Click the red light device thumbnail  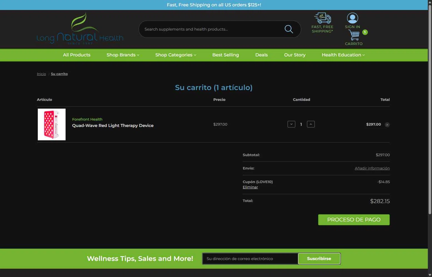52,124
